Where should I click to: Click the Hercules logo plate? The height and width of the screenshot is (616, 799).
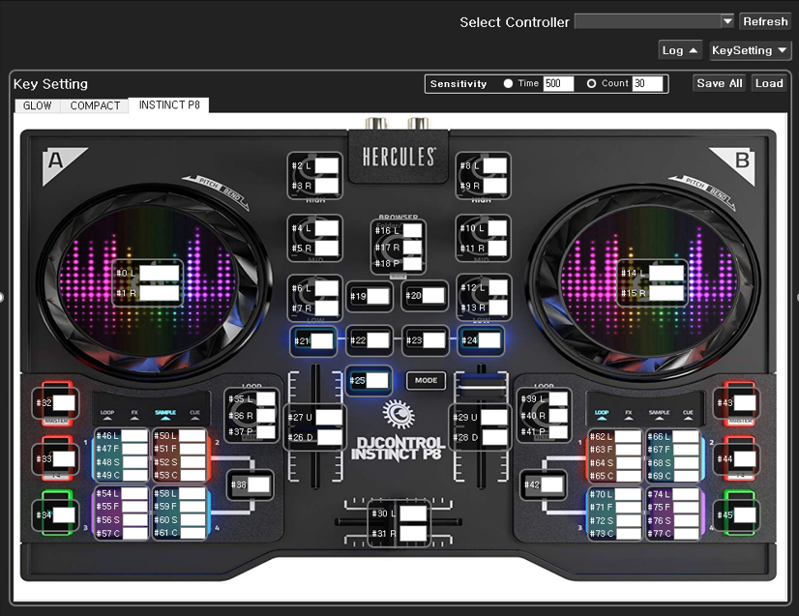pyautogui.click(x=399, y=157)
